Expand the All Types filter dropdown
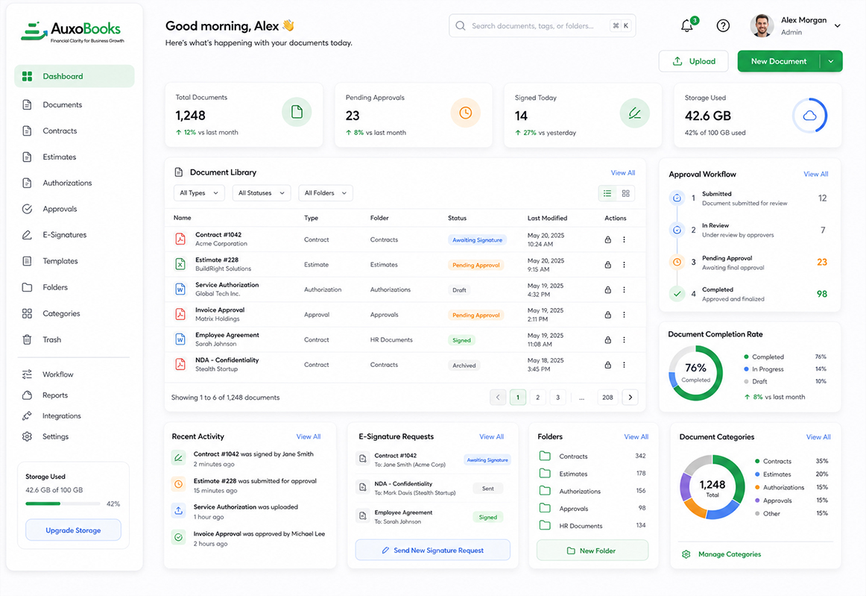This screenshot has height=596, width=866. click(x=199, y=193)
